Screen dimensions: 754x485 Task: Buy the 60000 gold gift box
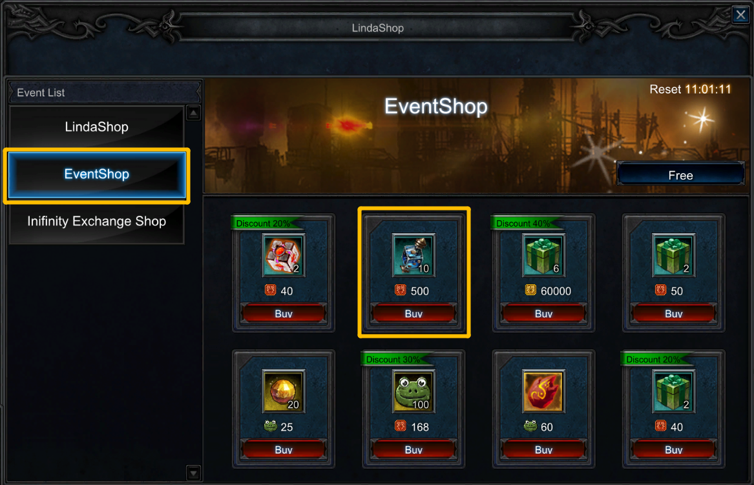pos(543,313)
